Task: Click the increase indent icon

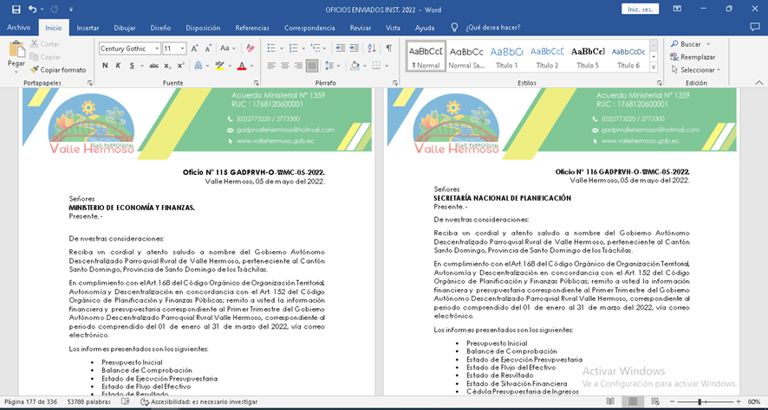Action: [355, 48]
